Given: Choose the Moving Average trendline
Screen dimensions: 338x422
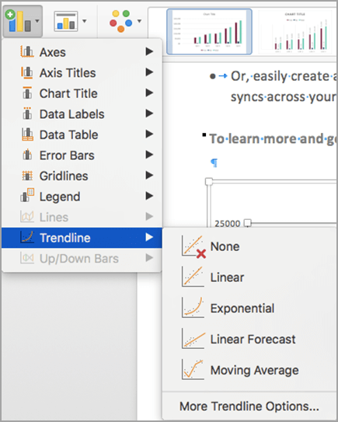Looking at the screenshot, I should pyautogui.click(x=249, y=370).
